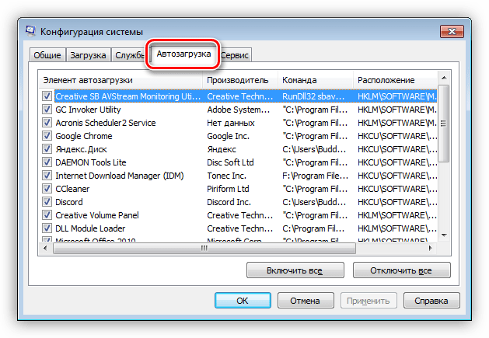The width and height of the screenshot is (489, 338).
Task: Uncheck Creative SB AVStream Monitoring Utility checkbox
Action: (x=47, y=96)
